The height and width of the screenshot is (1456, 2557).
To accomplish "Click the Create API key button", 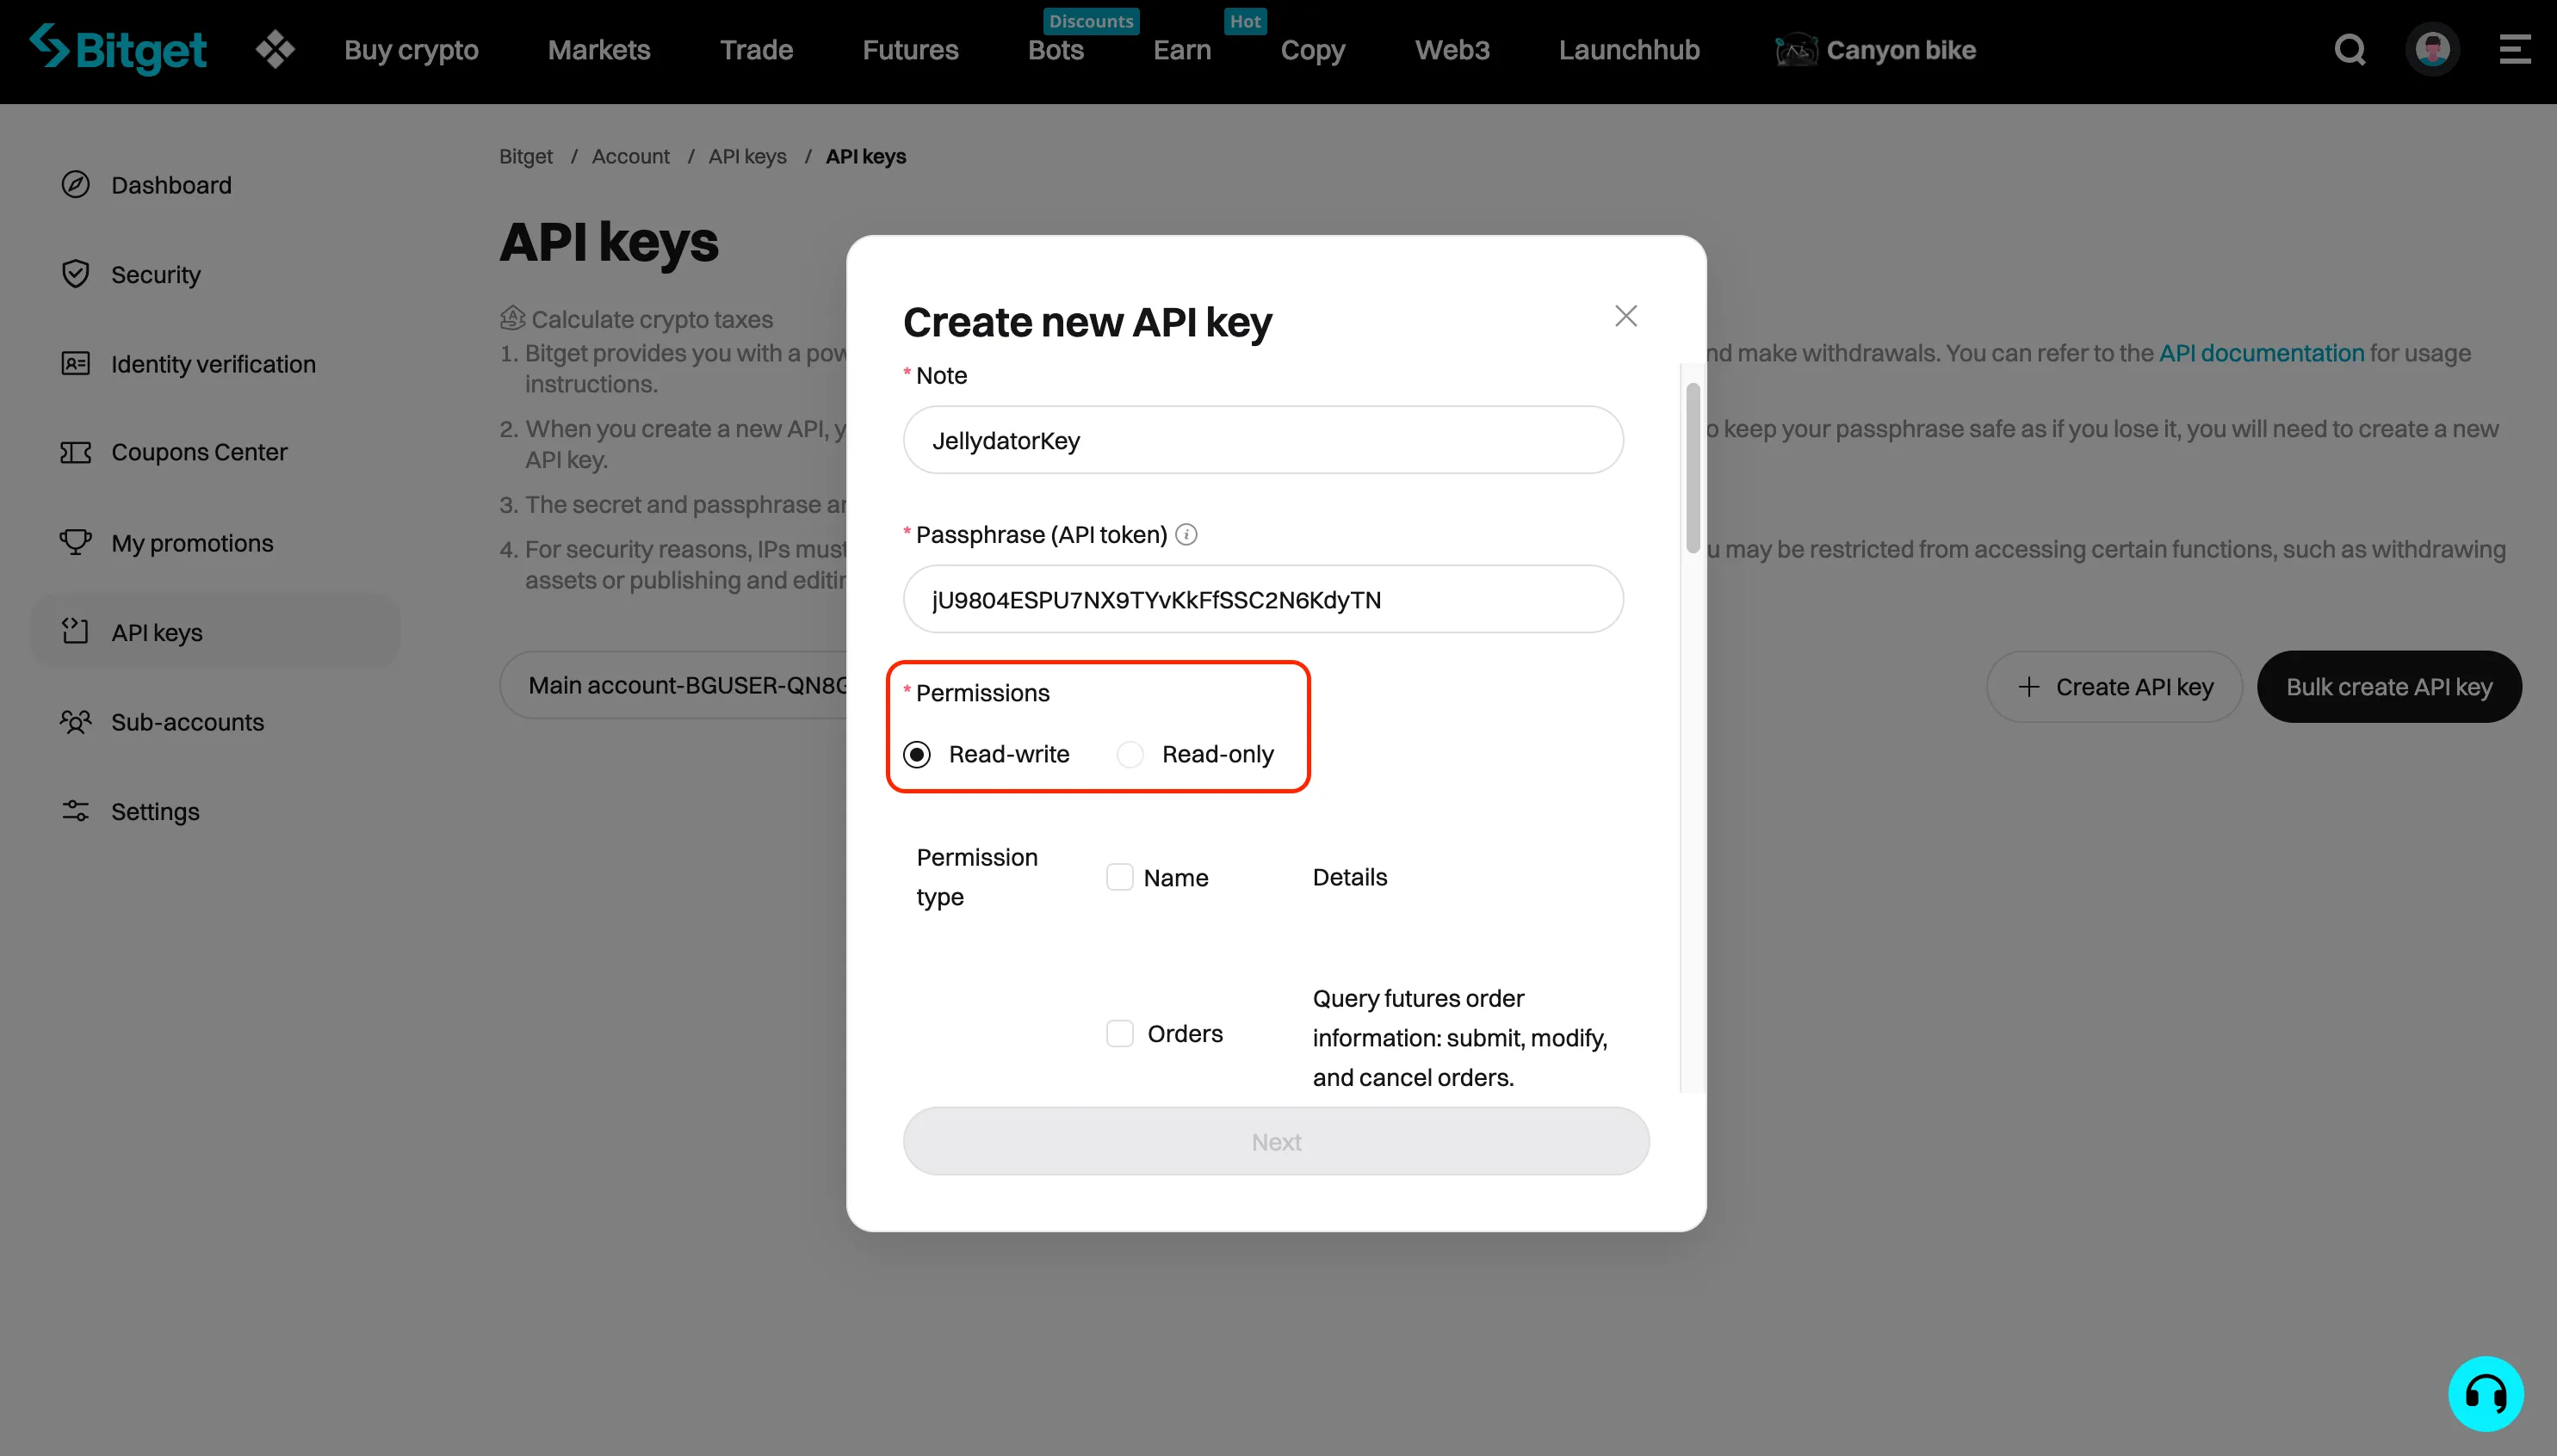I will point(2114,687).
